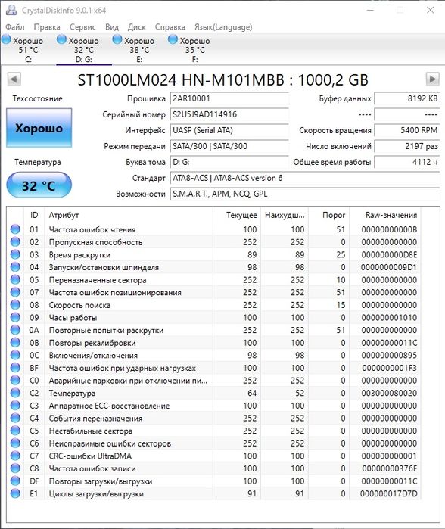Go to previous disk with left arrow
Viewport: 445px width, 529px height.
tap(14, 79)
